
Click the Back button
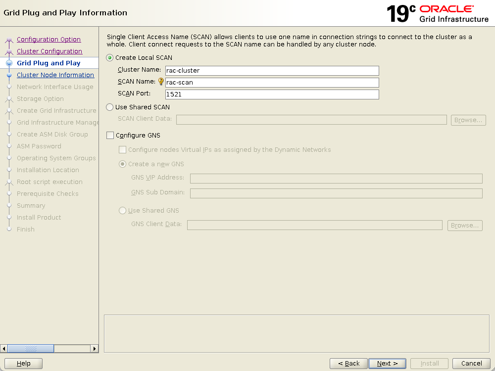(348, 364)
